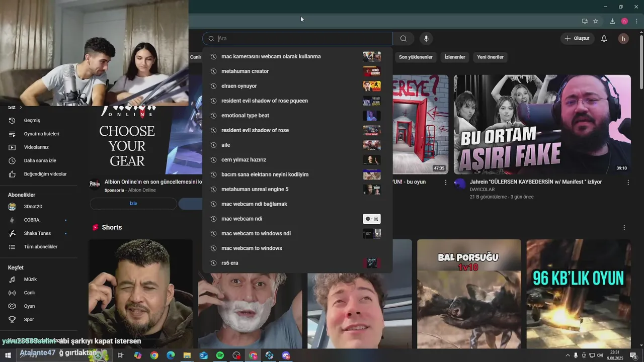644x362 pixels.
Task: Select suggestion 'aile'
Action: click(297, 145)
